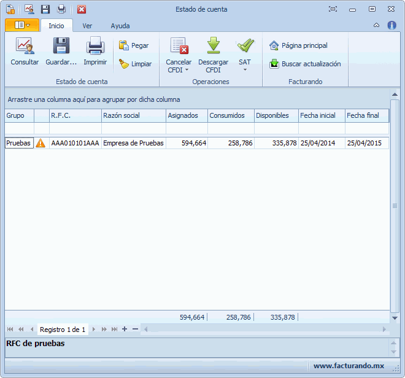Screen dimensions: 405x378
Task: Click the blue information icon
Action: tap(392, 25)
